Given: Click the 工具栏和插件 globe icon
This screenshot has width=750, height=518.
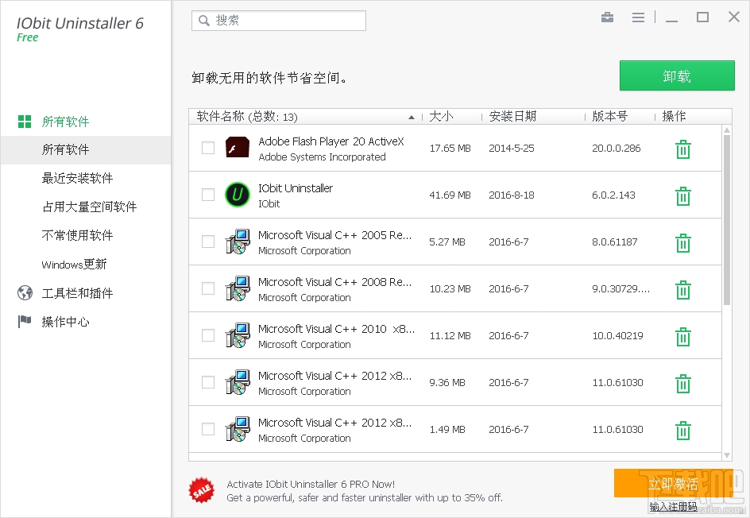Looking at the screenshot, I should click(26, 292).
